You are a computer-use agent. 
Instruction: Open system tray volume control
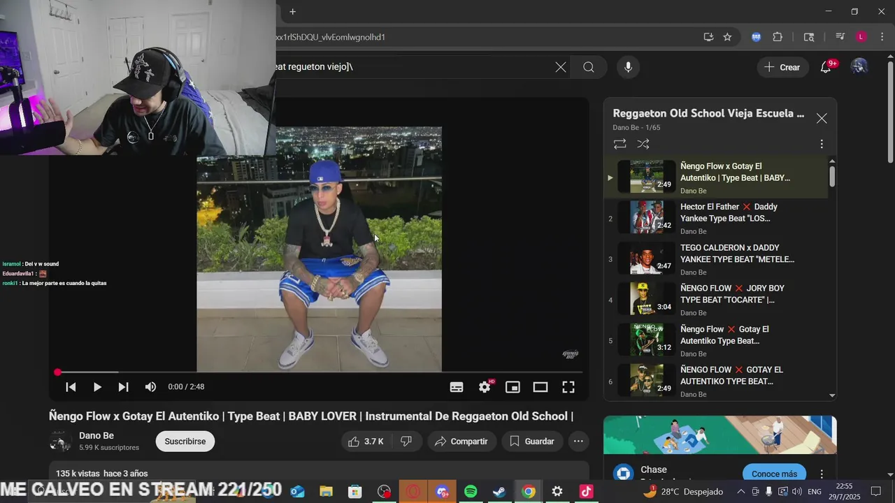point(796,492)
